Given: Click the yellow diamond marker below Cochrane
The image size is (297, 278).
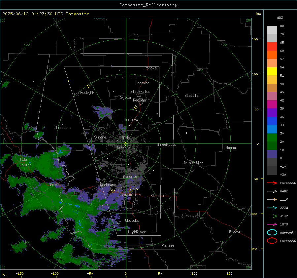Looking at the screenshot, I should [x=113, y=191].
